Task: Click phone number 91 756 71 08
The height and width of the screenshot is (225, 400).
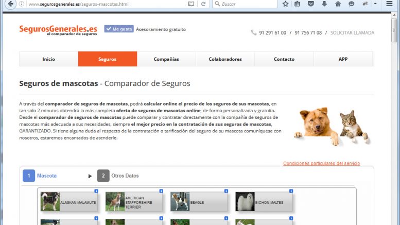Action: tap(308, 32)
